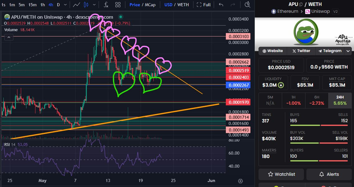Click the Ethereum chain link

coord(285,11)
